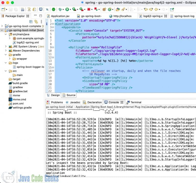Open the Terminal view tab
Image resolution: width=196 pixels, height=183 pixels.
134,102
